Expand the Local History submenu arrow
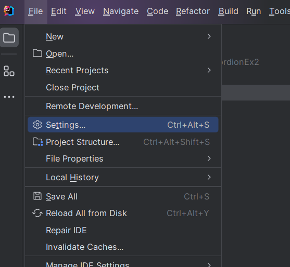290x267 pixels. pos(209,177)
